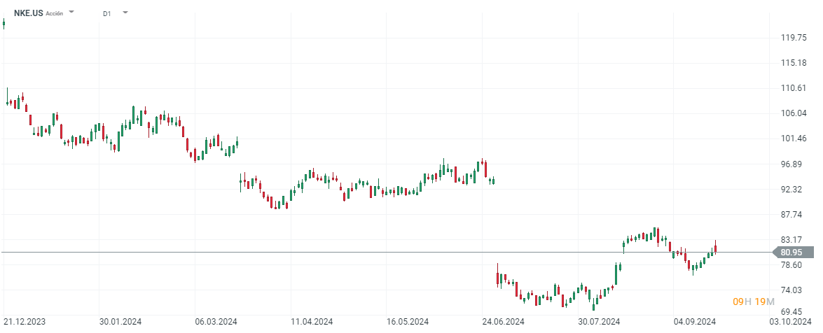Select the D1 interval label
The height and width of the screenshot is (333, 823).
(106, 13)
